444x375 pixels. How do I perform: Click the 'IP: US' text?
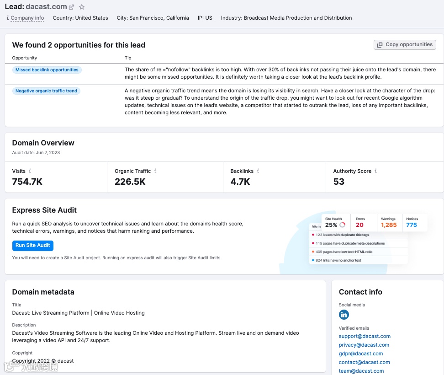point(205,18)
